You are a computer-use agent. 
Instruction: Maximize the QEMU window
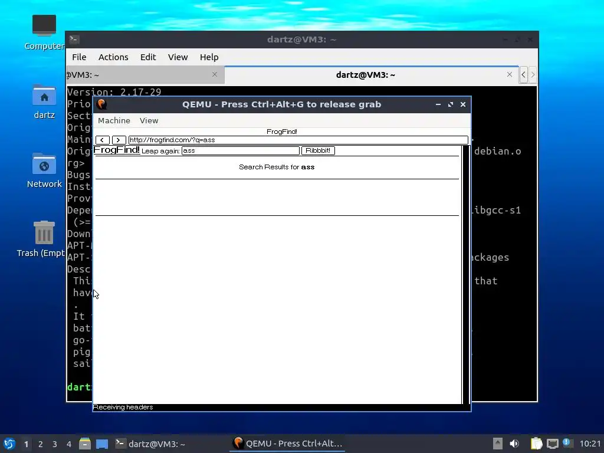coord(450,104)
